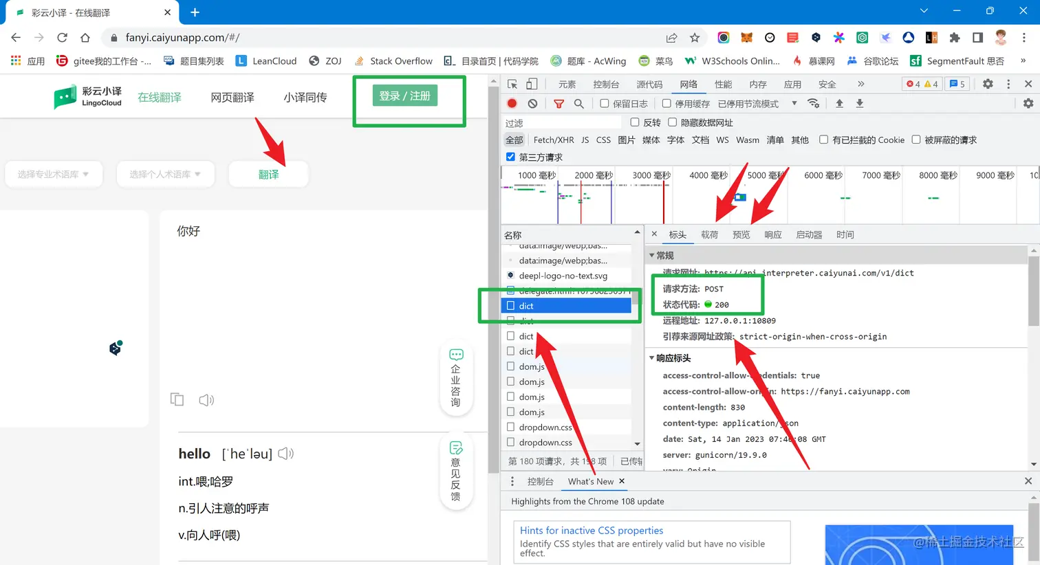Click the 翻译 button
Image resolution: width=1040 pixels, height=565 pixels.
(269, 175)
